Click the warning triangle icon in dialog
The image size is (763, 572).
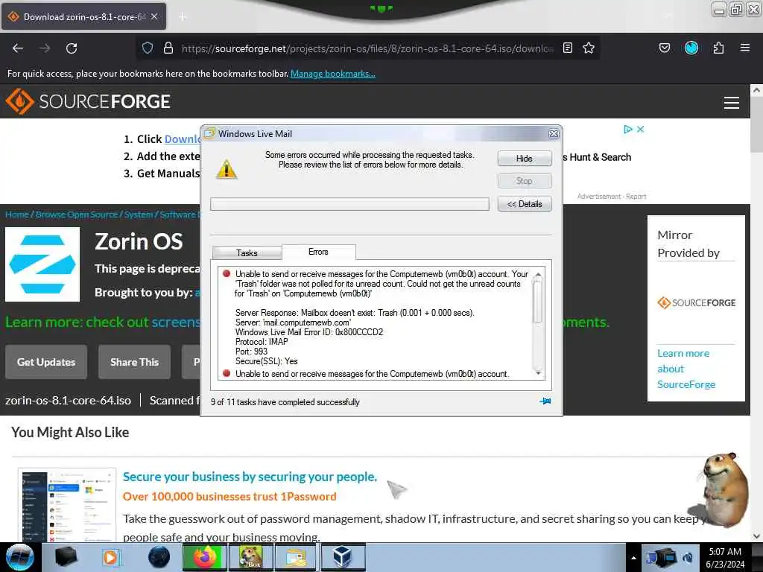tap(227, 170)
